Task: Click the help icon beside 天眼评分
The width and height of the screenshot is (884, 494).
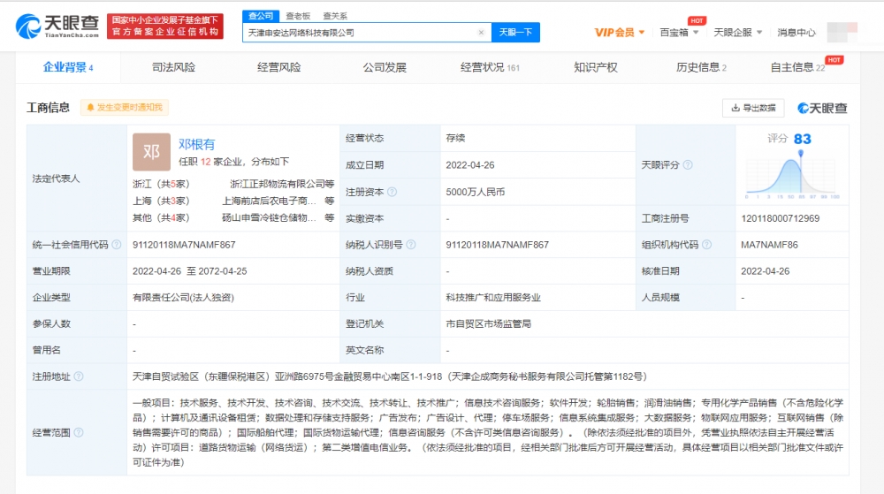Action: 688,165
